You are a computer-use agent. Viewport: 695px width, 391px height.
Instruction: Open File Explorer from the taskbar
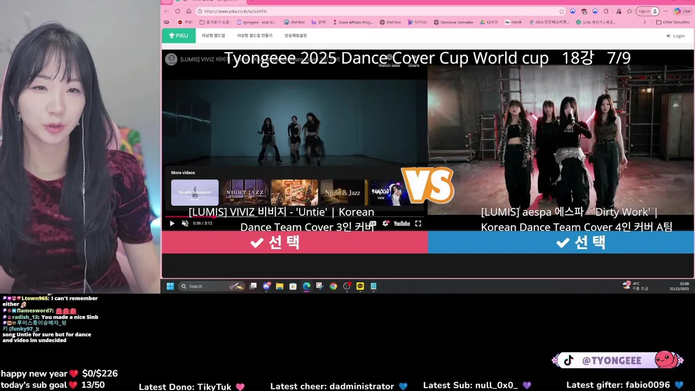pyautogui.click(x=280, y=286)
